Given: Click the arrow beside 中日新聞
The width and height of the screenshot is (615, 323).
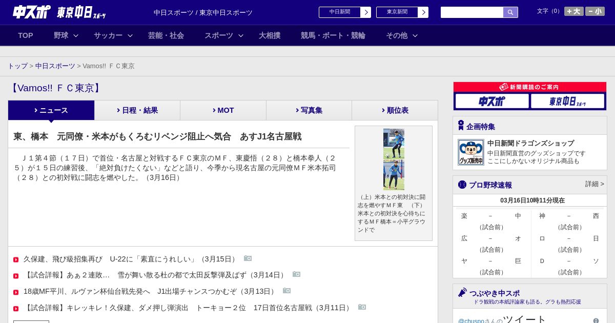Looking at the screenshot, I should pos(366,12).
